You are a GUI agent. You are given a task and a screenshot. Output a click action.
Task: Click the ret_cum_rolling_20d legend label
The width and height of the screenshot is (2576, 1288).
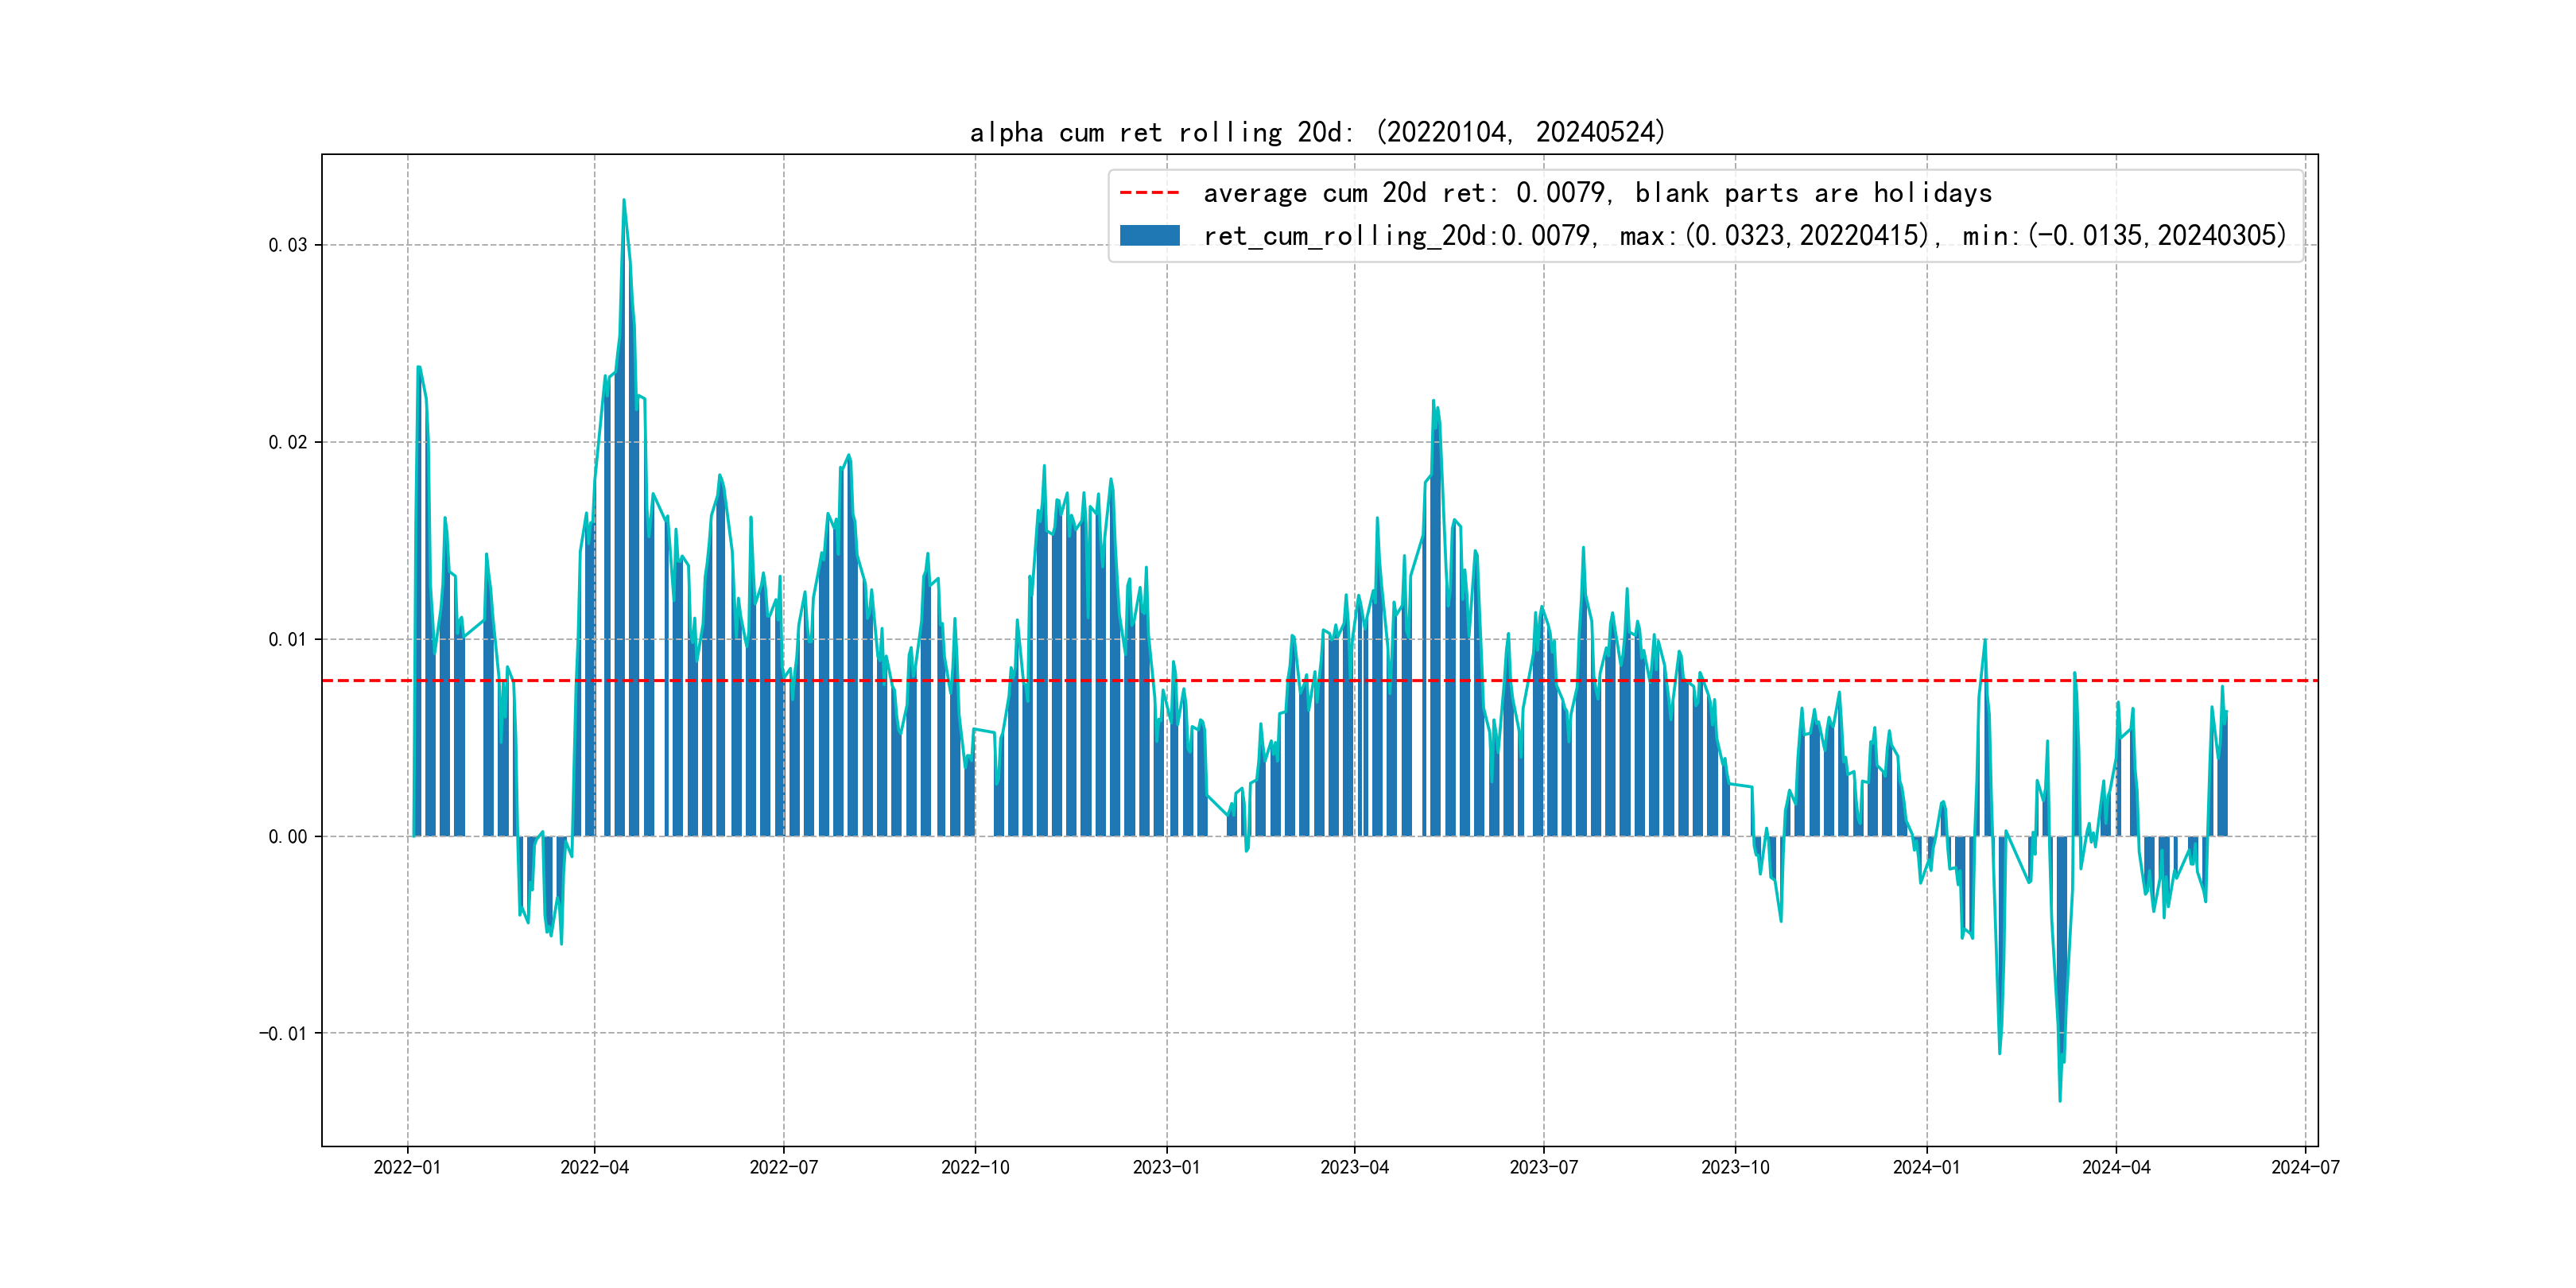click(x=1744, y=235)
